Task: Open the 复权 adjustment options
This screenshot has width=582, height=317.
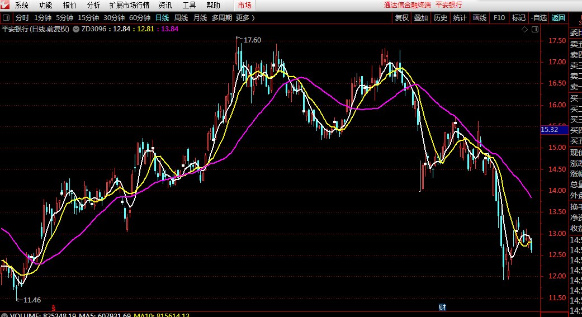Action: pos(401,18)
